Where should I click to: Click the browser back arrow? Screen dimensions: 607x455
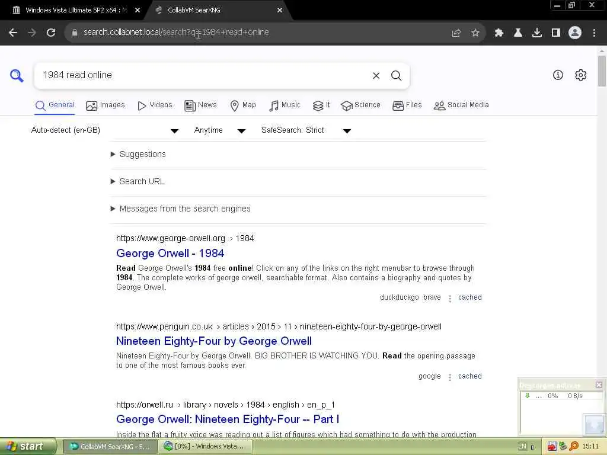(13, 33)
